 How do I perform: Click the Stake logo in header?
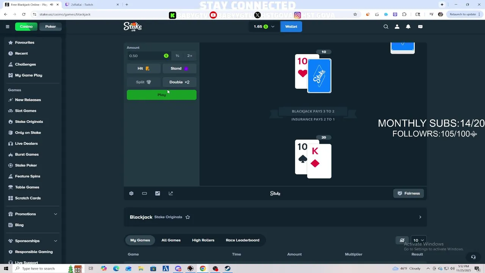[x=133, y=27]
